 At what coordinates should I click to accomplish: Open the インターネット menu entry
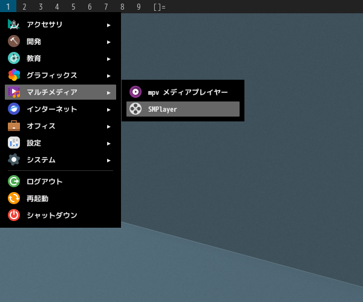60,109
